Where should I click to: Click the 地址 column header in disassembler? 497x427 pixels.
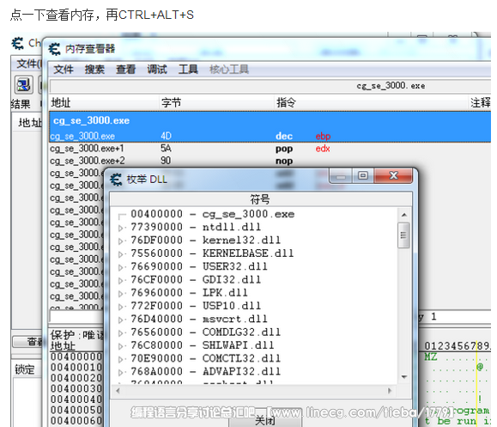pos(104,102)
